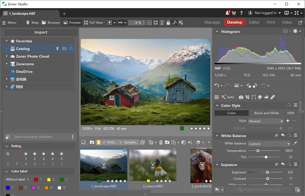Image resolution: width=305 pixels, height=196 pixels.
Task: Expand the Favorites tree item
Action: [x=7, y=41]
